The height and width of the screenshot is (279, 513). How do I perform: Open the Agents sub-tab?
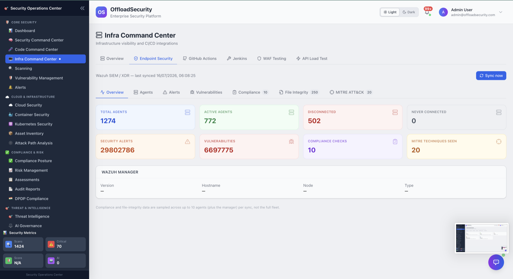[x=143, y=92]
